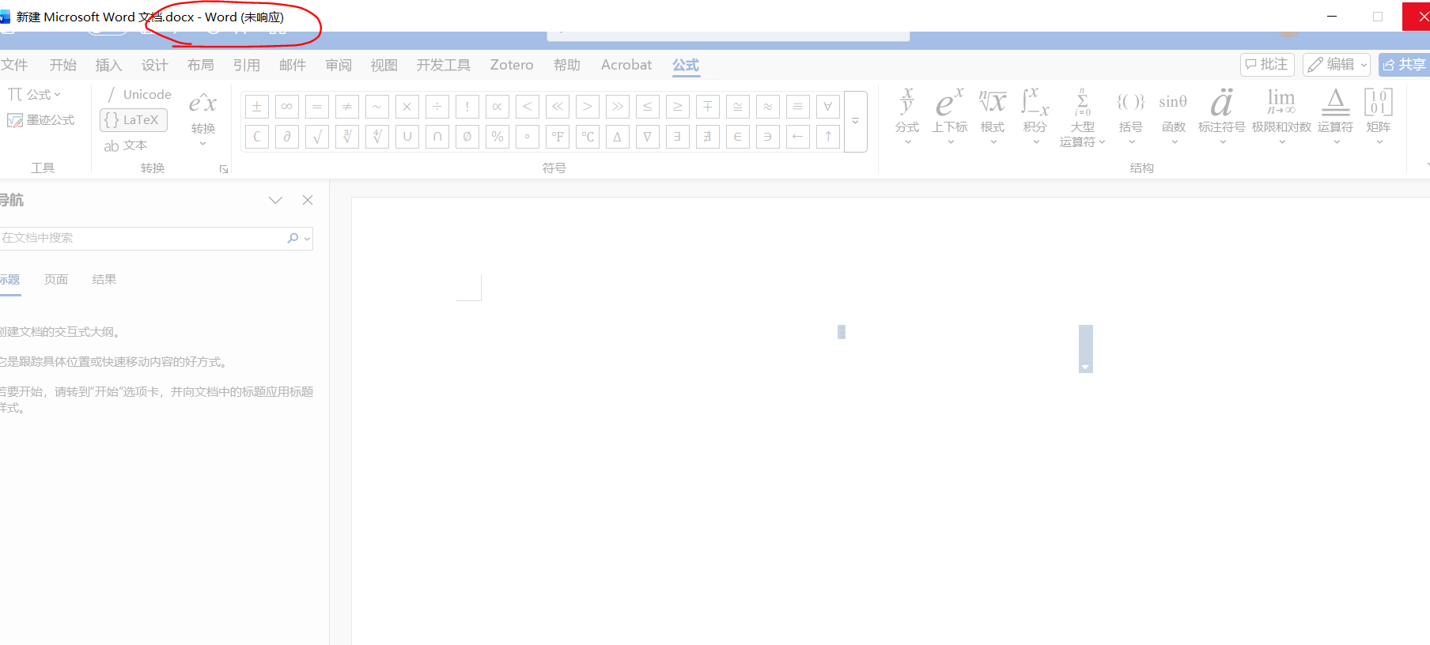Open the Ink Equation (墨迹公式) tool
Image resolution: width=1430 pixels, height=645 pixels.
41,120
